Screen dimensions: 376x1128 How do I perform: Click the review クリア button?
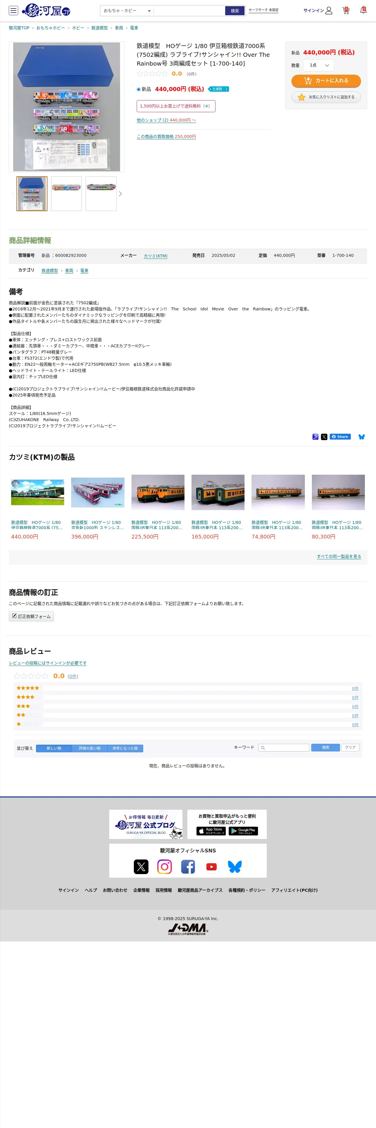point(350,748)
